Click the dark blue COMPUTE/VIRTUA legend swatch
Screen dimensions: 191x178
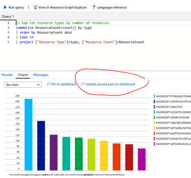(154, 102)
